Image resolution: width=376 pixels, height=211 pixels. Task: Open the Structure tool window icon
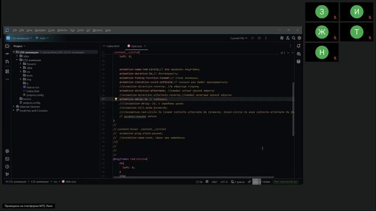tap(7, 72)
